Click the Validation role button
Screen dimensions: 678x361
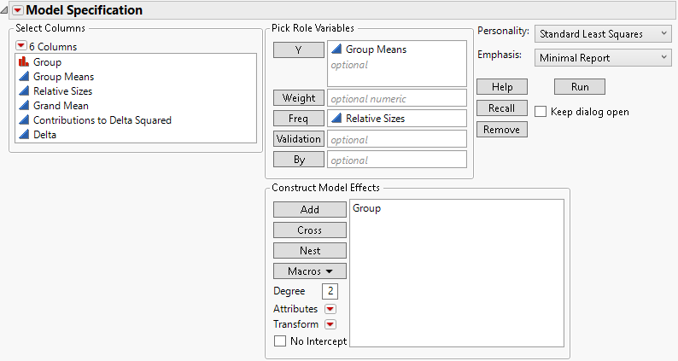[299, 138]
